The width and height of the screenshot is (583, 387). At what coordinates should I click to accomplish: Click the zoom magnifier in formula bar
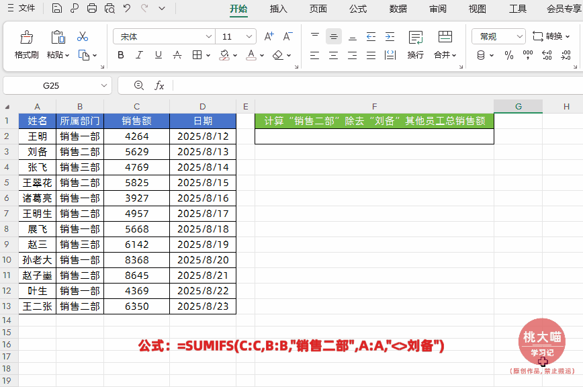(138, 85)
